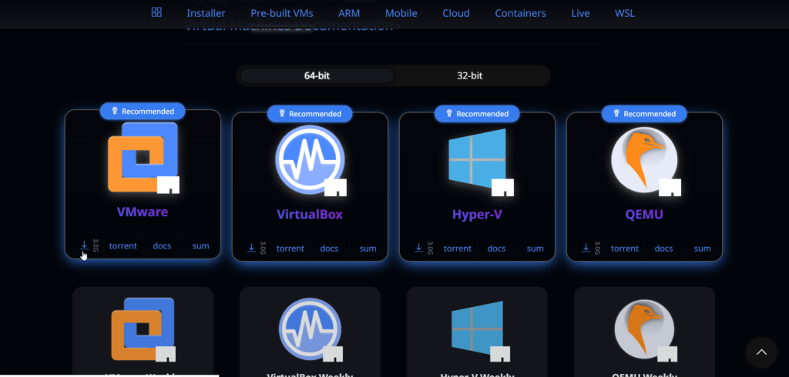Screen dimensions: 789x377
Task: Open the Hyper-V torrent link
Action: [x=458, y=249]
